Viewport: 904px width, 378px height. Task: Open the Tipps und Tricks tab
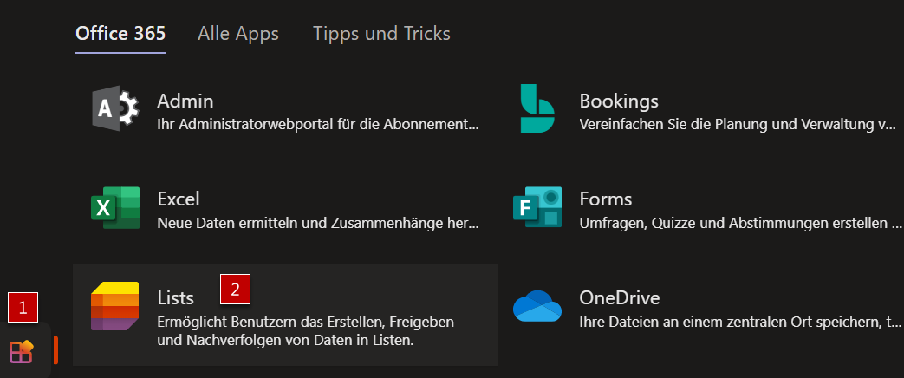pos(381,34)
